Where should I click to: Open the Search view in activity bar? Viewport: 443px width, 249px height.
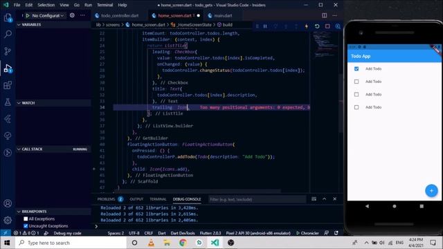click(x=8, y=35)
